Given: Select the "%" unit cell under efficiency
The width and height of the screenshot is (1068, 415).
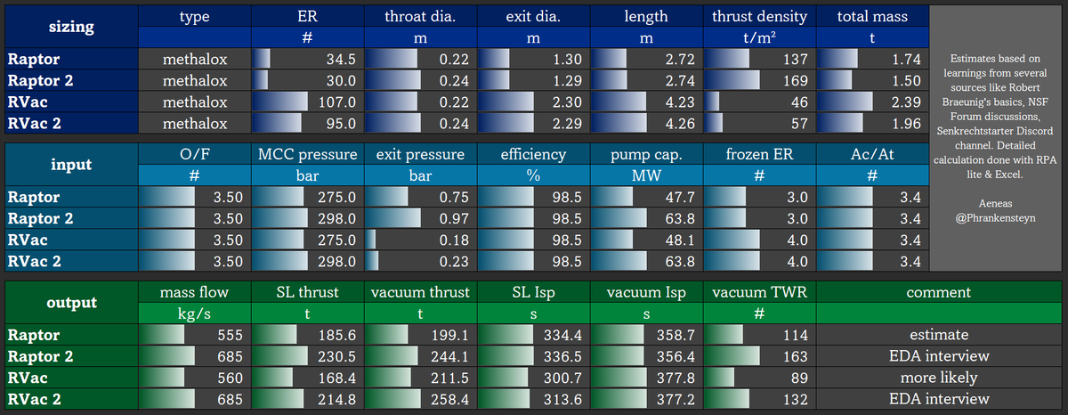Looking at the screenshot, I should tap(532, 175).
